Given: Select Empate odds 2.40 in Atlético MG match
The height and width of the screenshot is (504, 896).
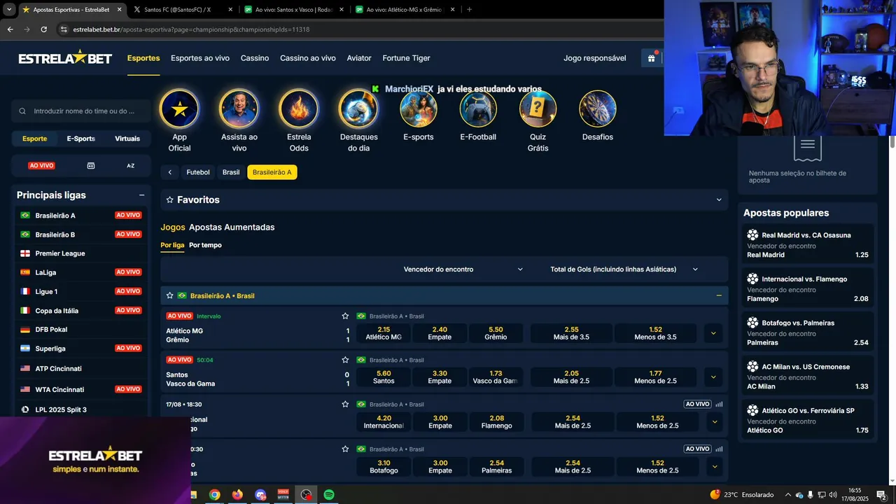Looking at the screenshot, I should (440, 333).
